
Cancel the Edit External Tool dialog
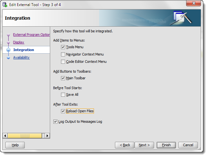pyautogui.click(x=188, y=145)
